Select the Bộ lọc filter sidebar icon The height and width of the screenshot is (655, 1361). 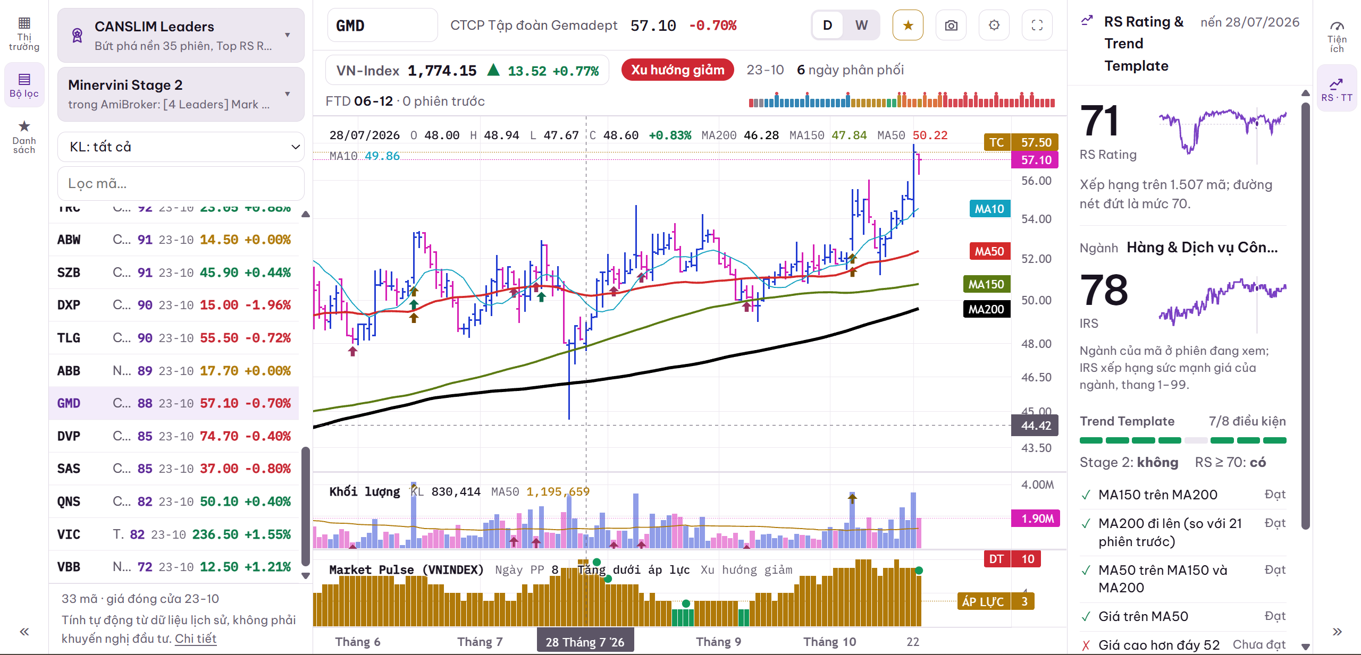[x=24, y=85]
